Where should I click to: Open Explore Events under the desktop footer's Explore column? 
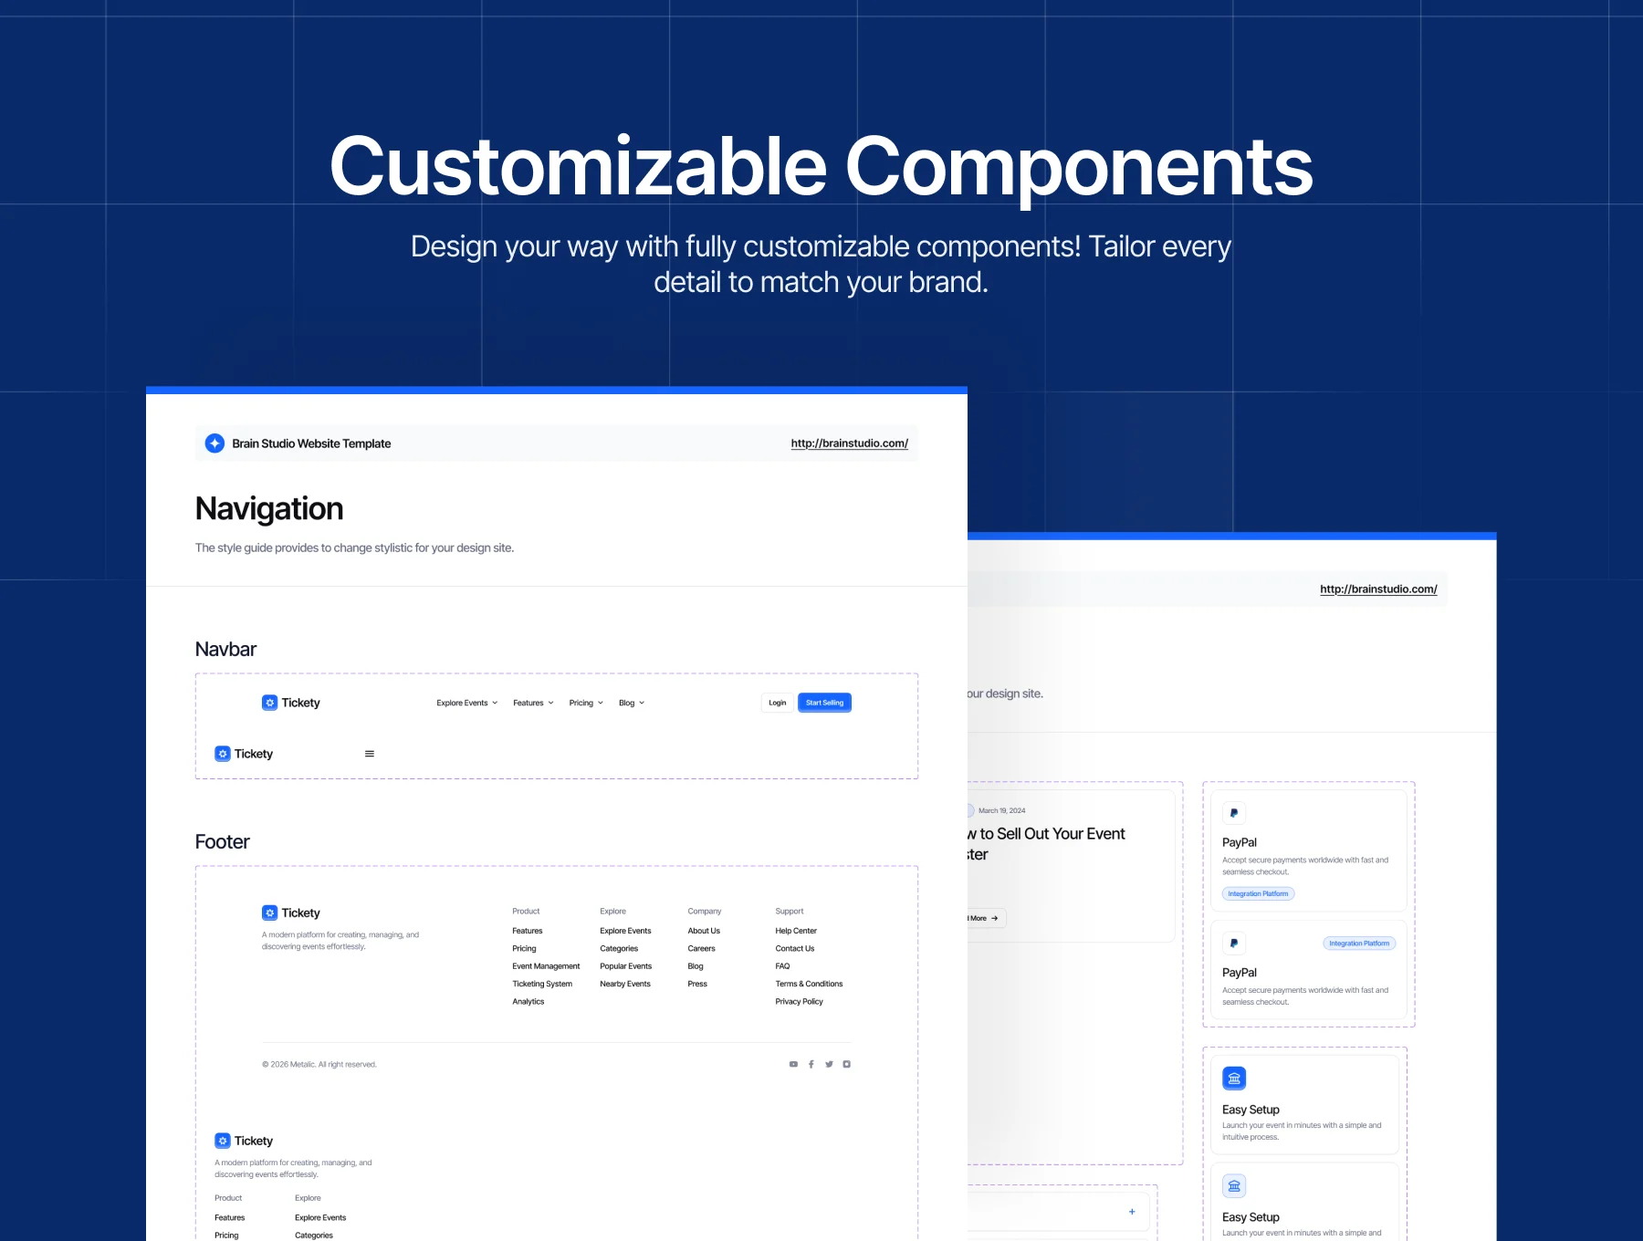(625, 931)
